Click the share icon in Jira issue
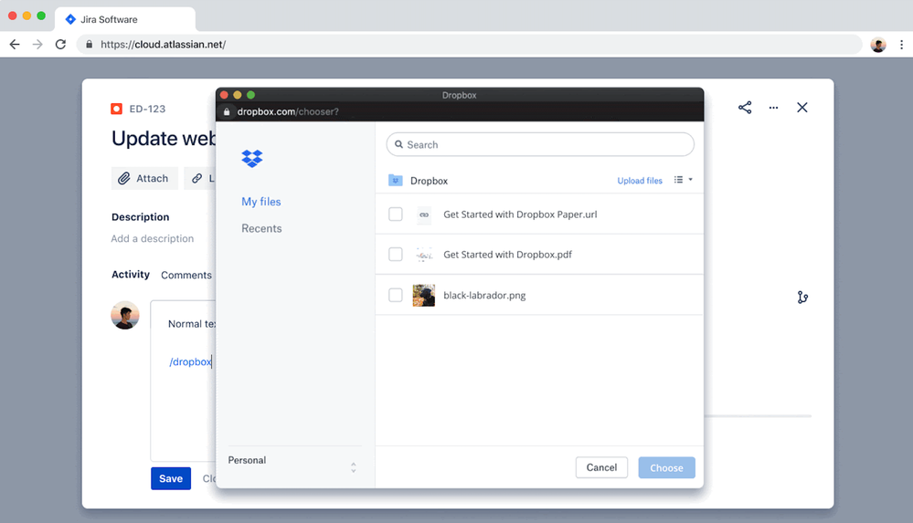This screenshot has height=523, width=913. point(745,107)
